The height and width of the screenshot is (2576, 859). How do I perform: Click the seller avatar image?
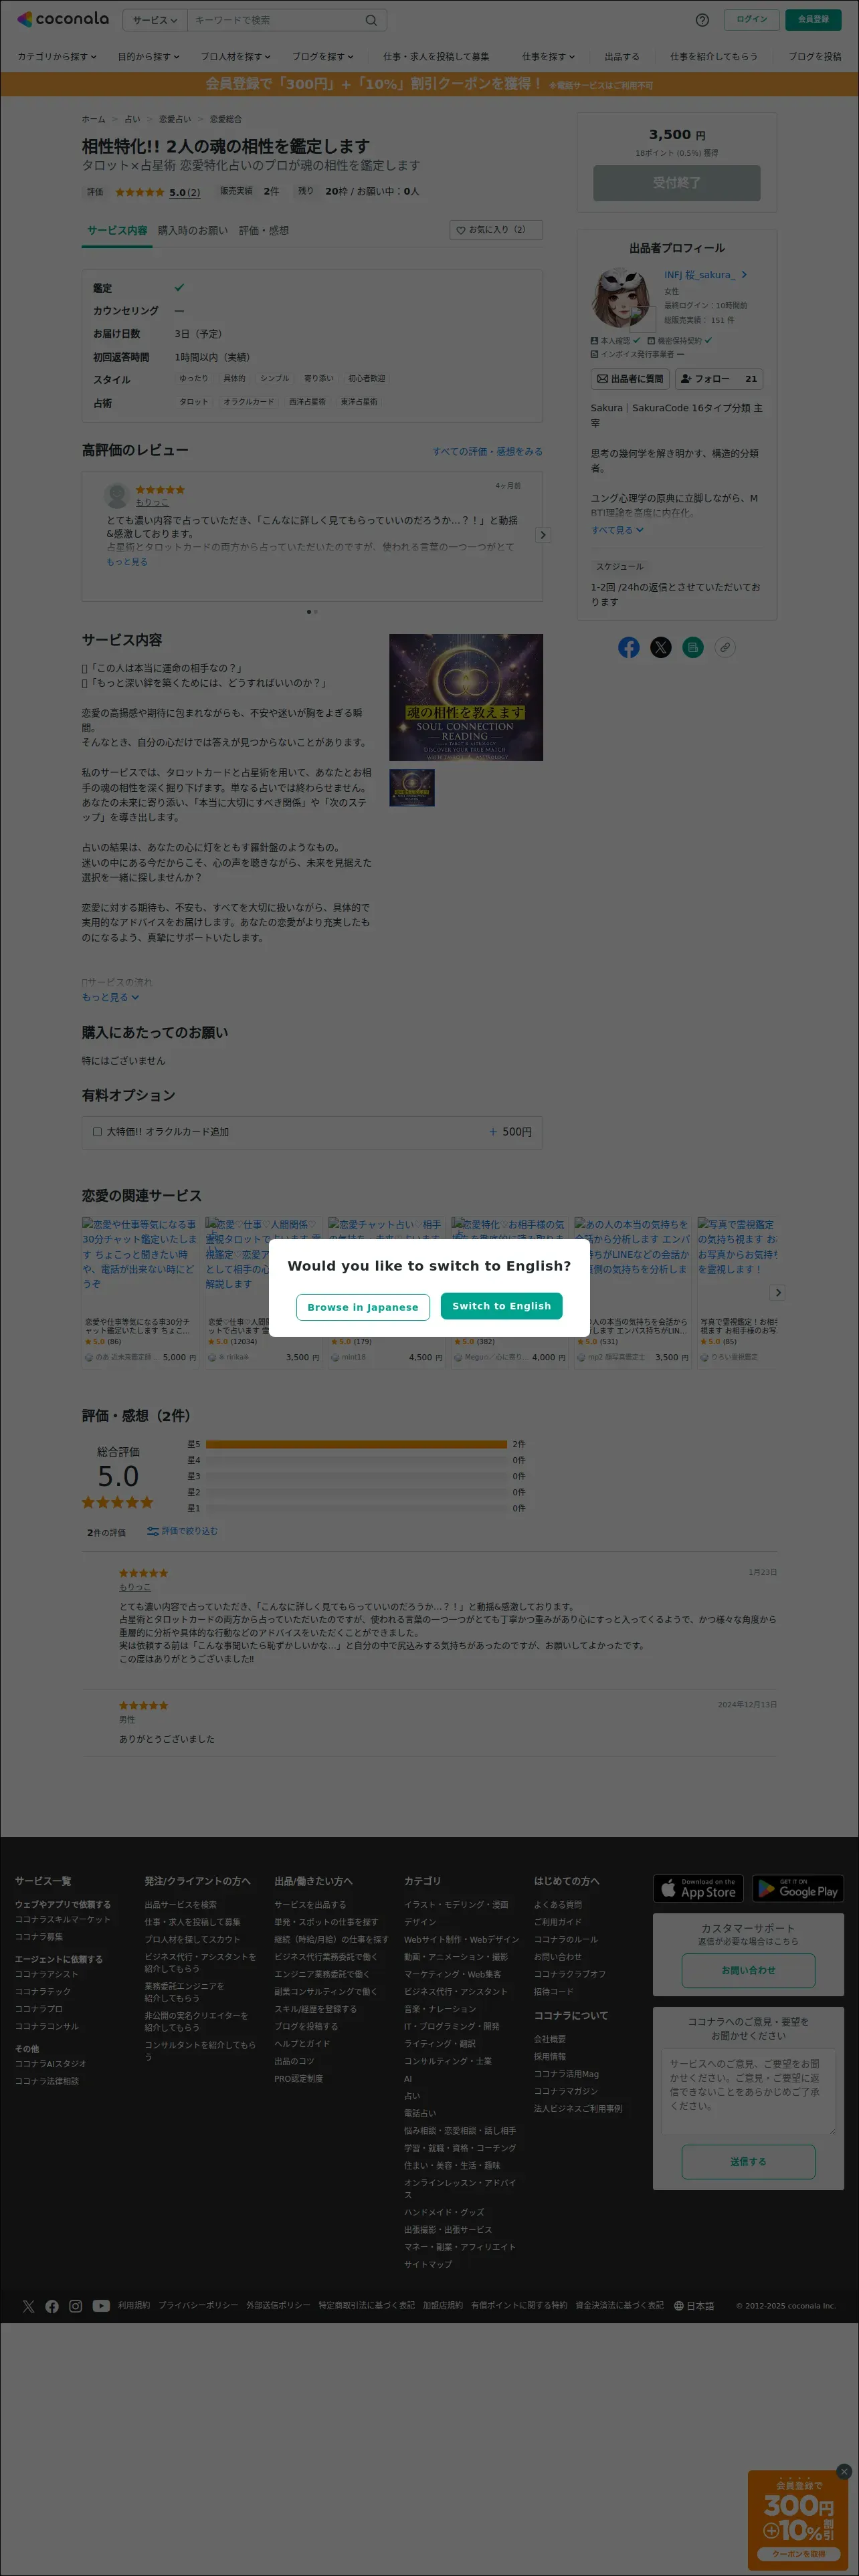(621, 297)
